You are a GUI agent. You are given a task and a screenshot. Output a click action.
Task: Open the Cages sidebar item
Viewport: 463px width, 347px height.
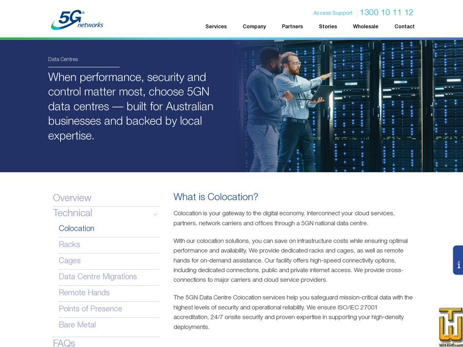point(70,260)
